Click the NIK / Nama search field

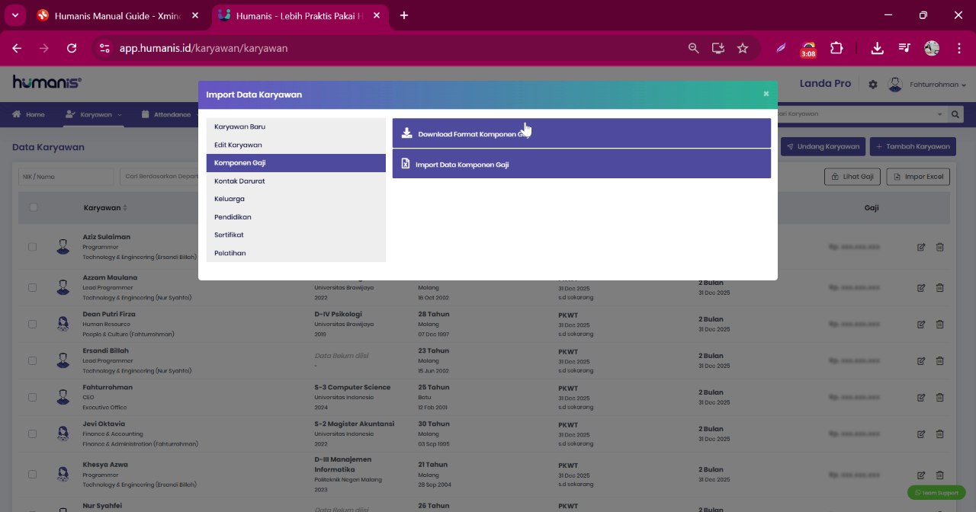tap(66, 177)
